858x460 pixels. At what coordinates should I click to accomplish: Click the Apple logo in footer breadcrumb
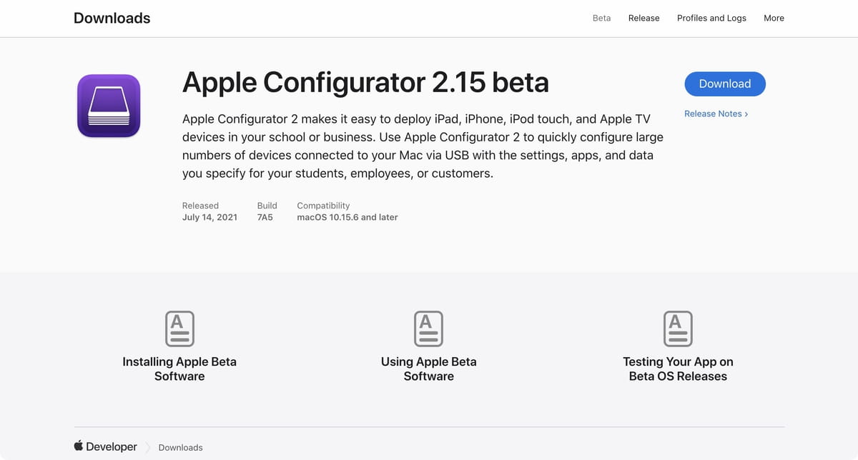(79, 446)
